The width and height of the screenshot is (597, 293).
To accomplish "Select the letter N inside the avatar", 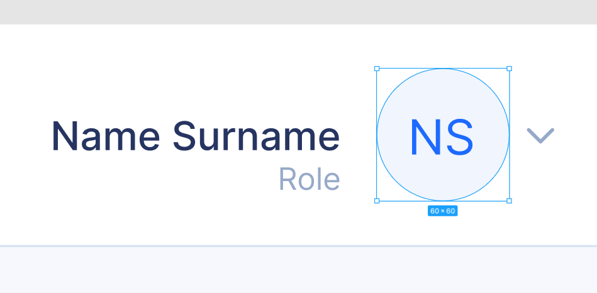I will point(426,137).
